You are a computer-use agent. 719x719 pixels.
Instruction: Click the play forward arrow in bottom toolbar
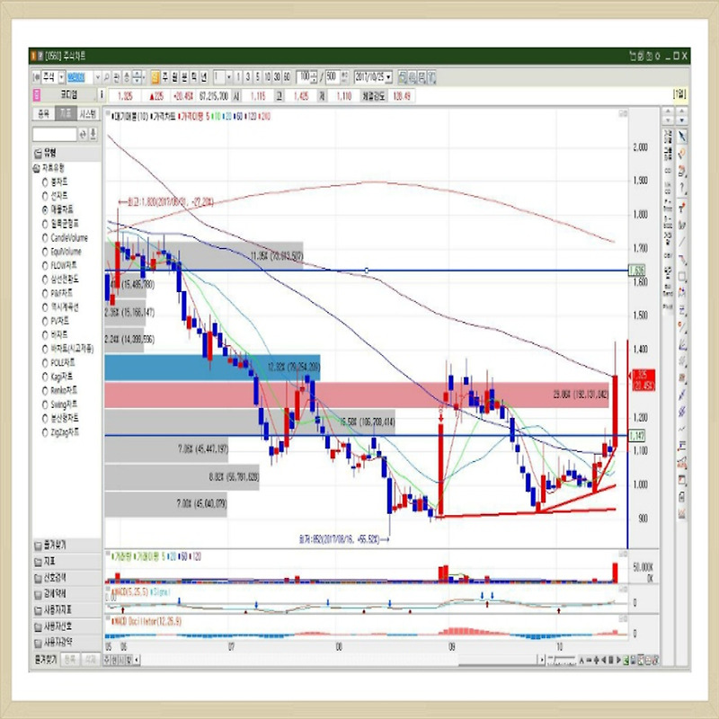pyautogui.click(x=618, y=660)
